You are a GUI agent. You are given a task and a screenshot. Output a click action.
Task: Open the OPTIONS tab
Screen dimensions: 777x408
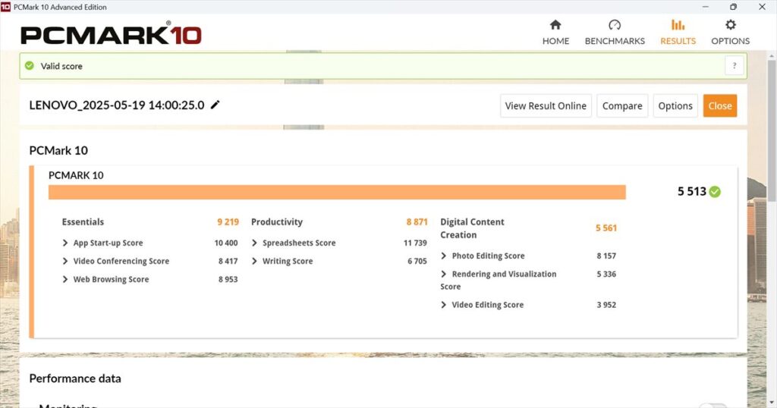731,33
